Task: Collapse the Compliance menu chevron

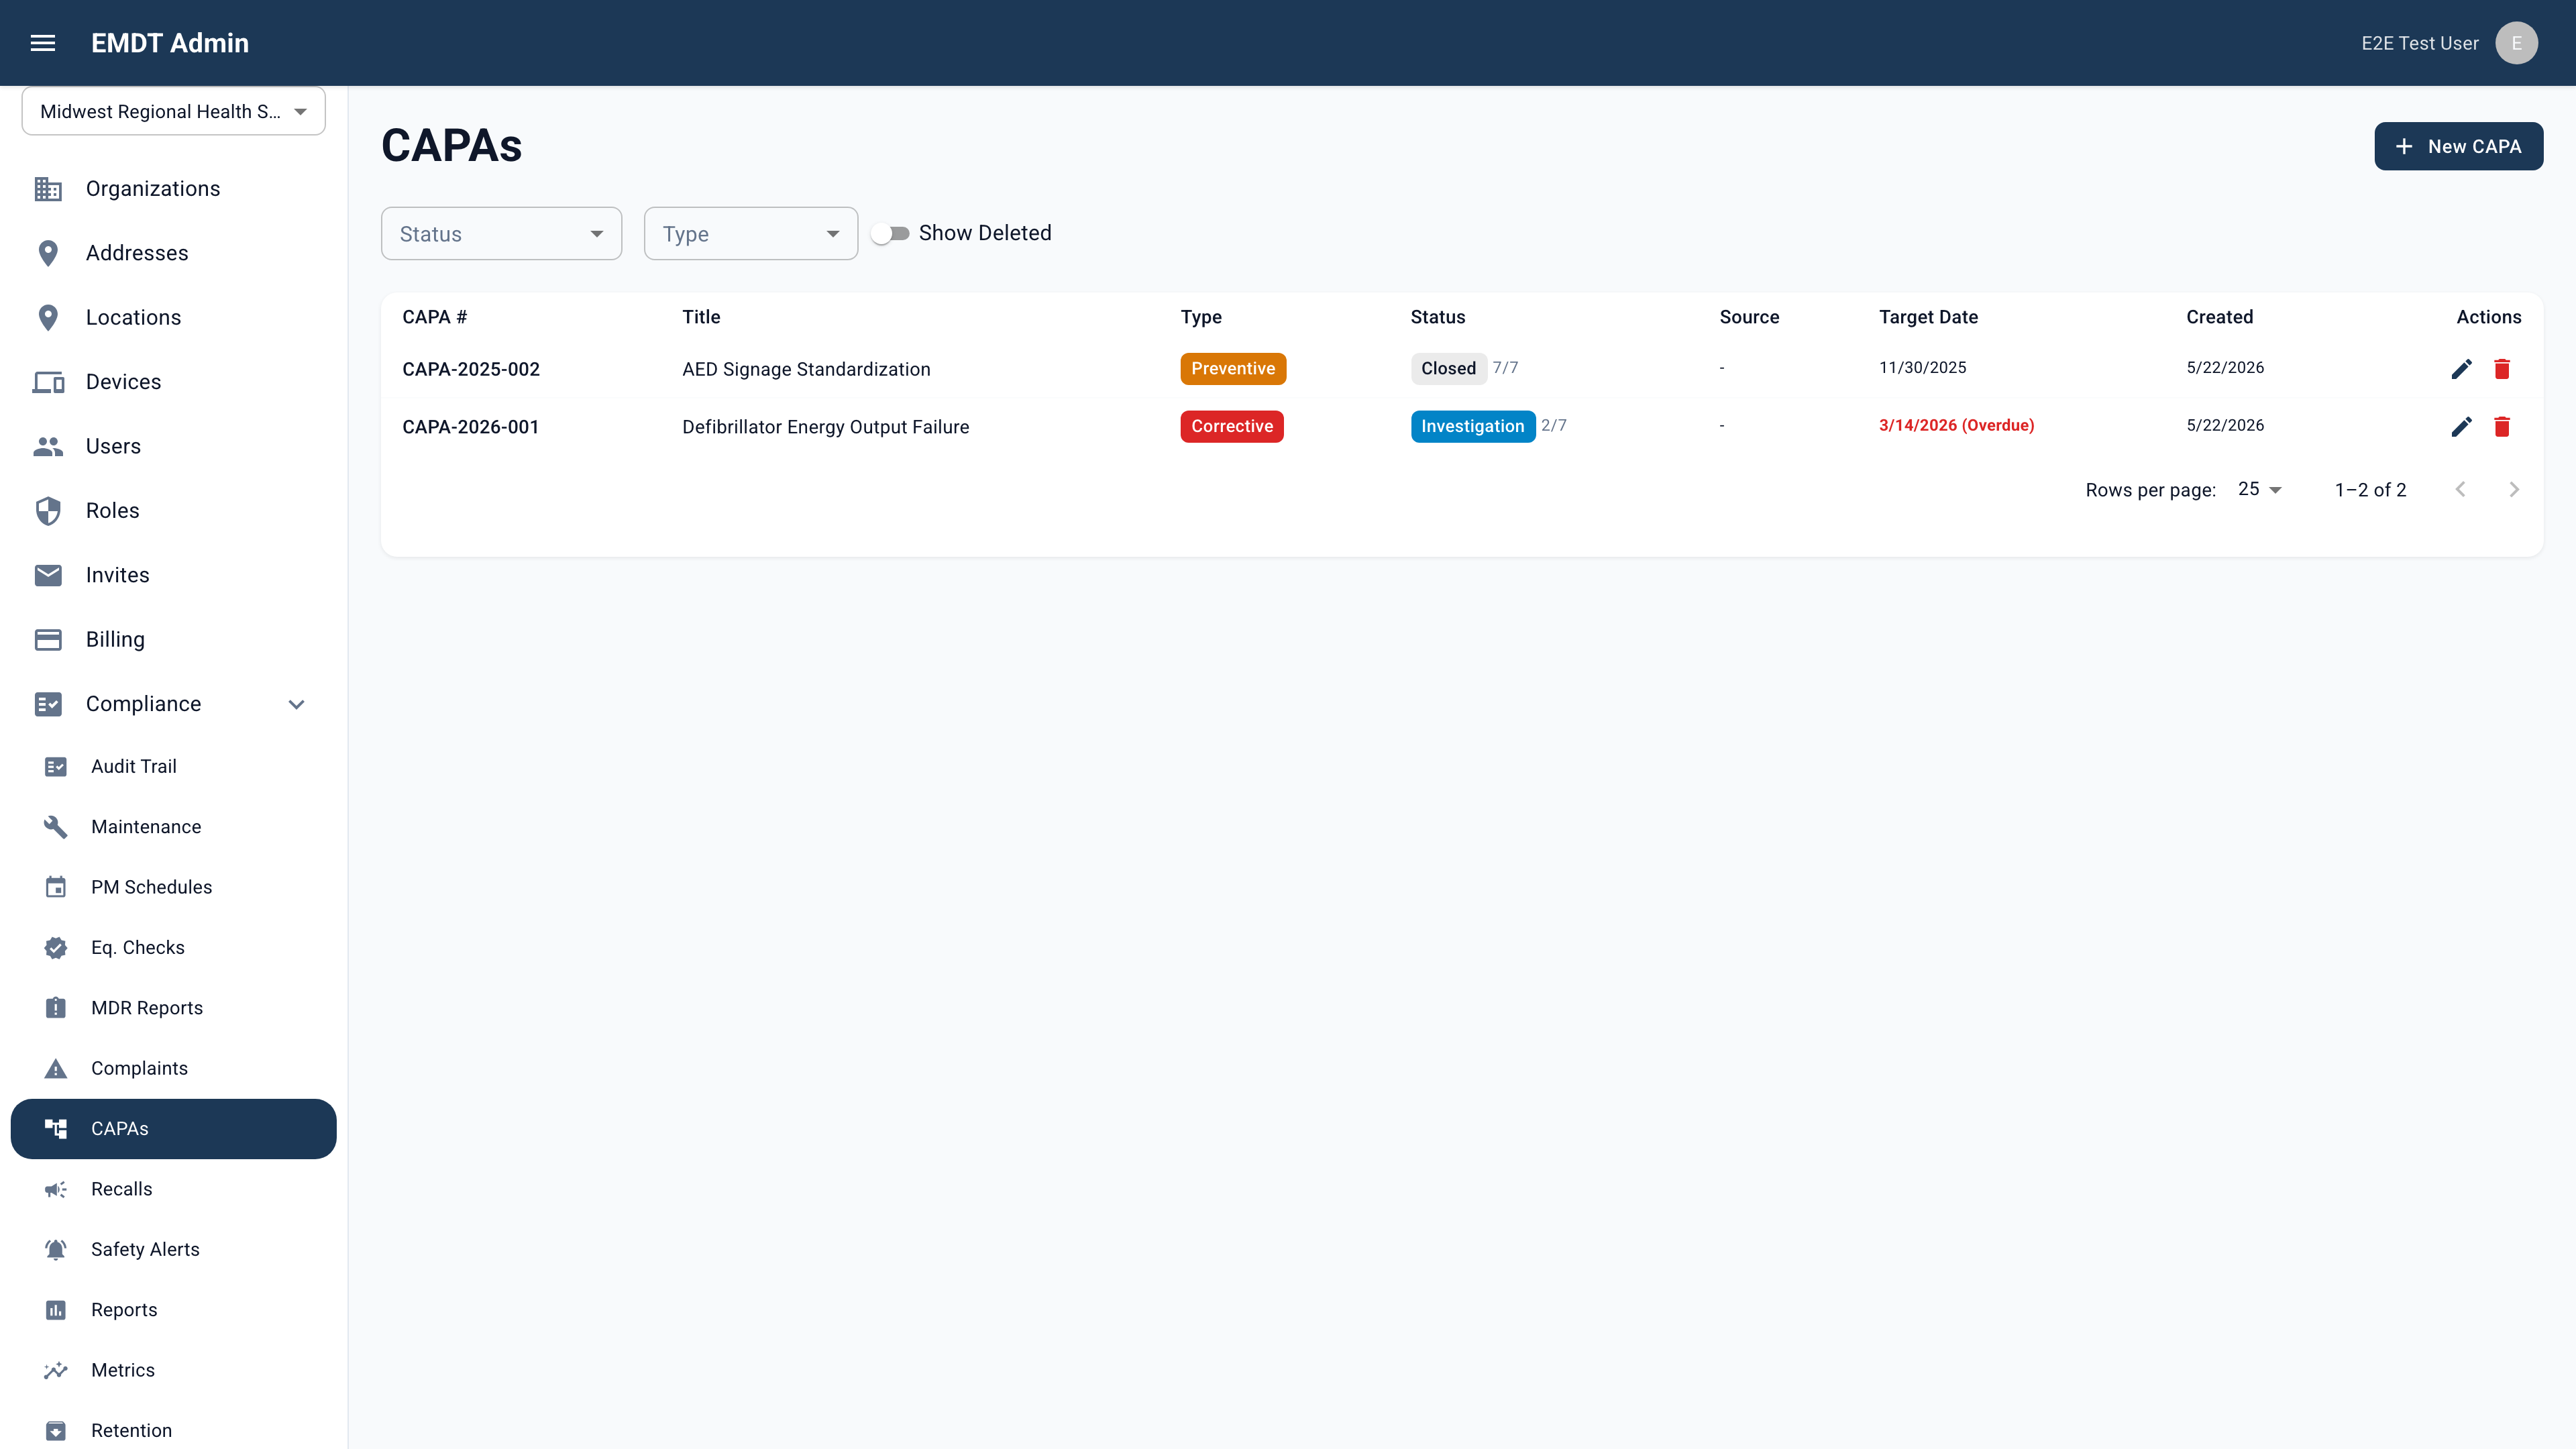Action: point(296,704)
